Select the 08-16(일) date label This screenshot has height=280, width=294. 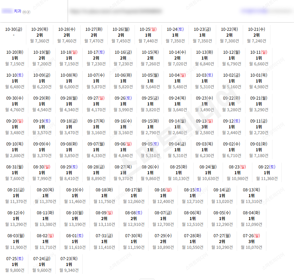coord(163,190)
